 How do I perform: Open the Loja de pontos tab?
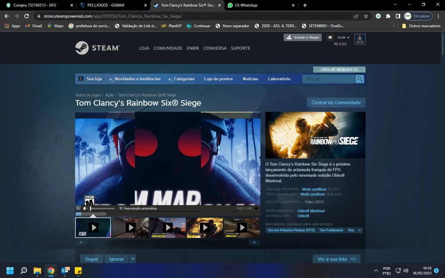point(218,79)
